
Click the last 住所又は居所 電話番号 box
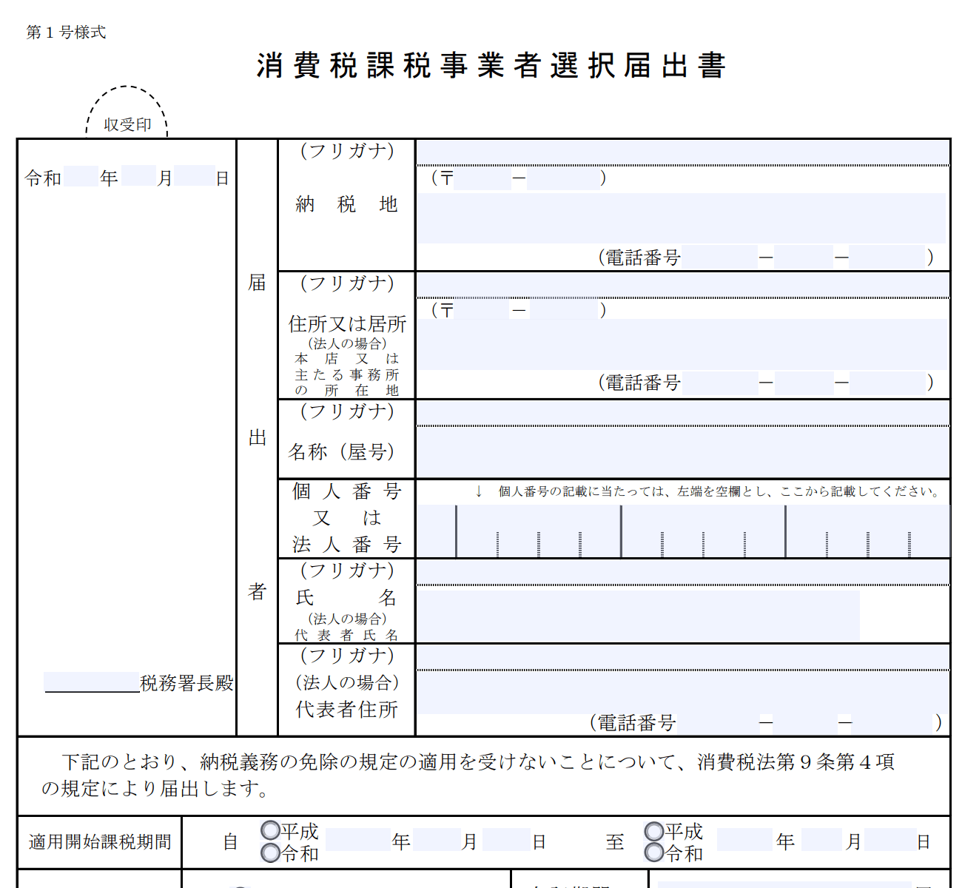tap(887, 382)
